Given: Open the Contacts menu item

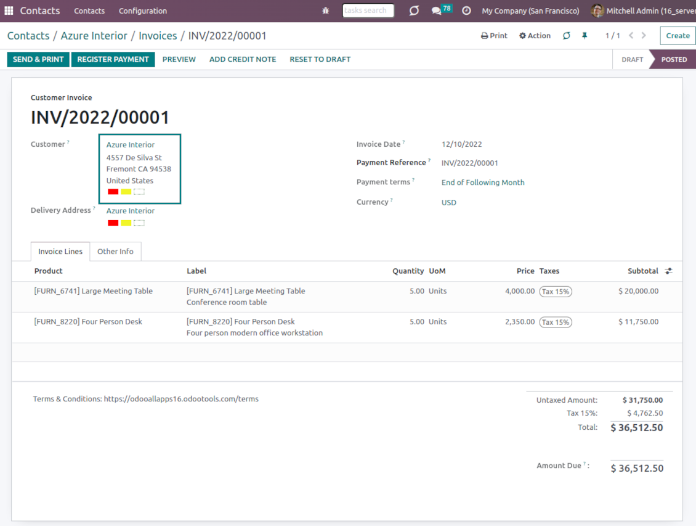Looking at the screenshot, I should click(89, 10).
